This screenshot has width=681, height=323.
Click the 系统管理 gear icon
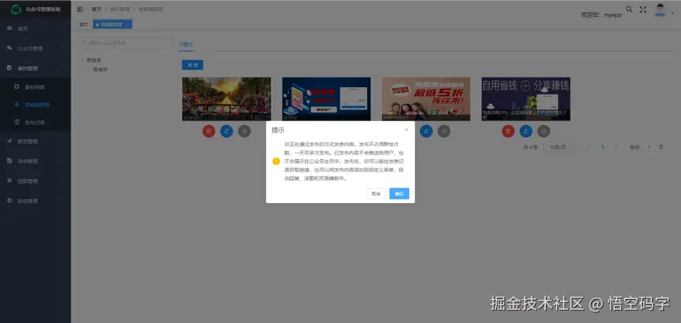click(x=9, y=201)
